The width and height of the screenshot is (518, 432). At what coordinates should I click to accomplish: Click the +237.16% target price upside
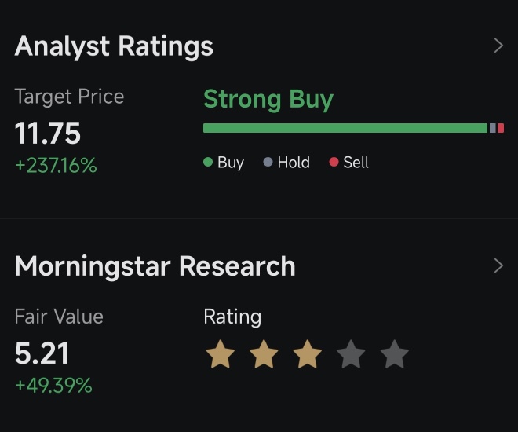(56, 166)
